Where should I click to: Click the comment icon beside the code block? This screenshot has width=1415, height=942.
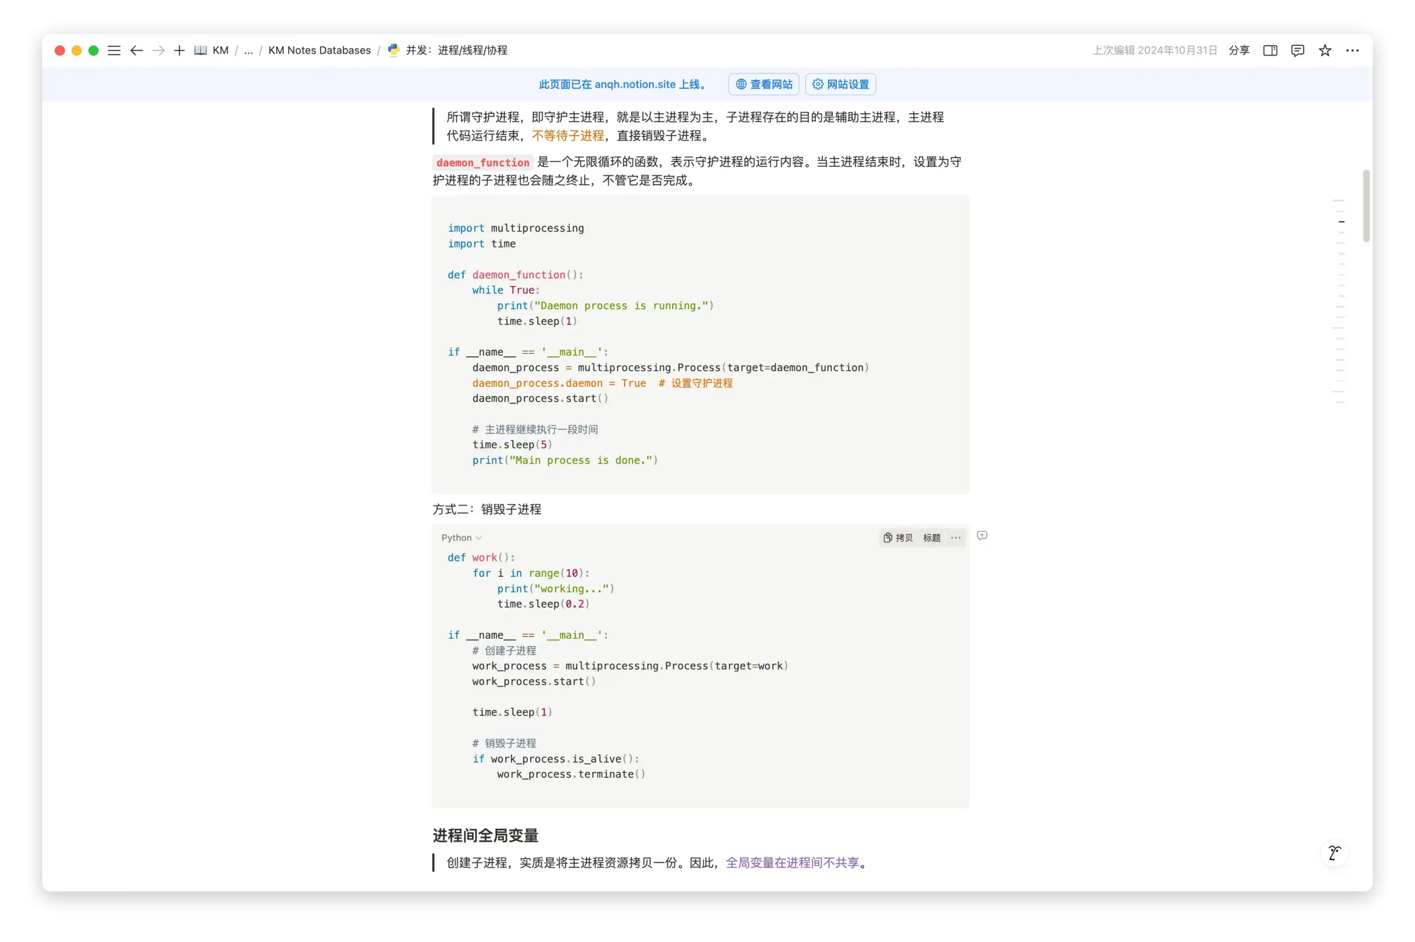982,535
